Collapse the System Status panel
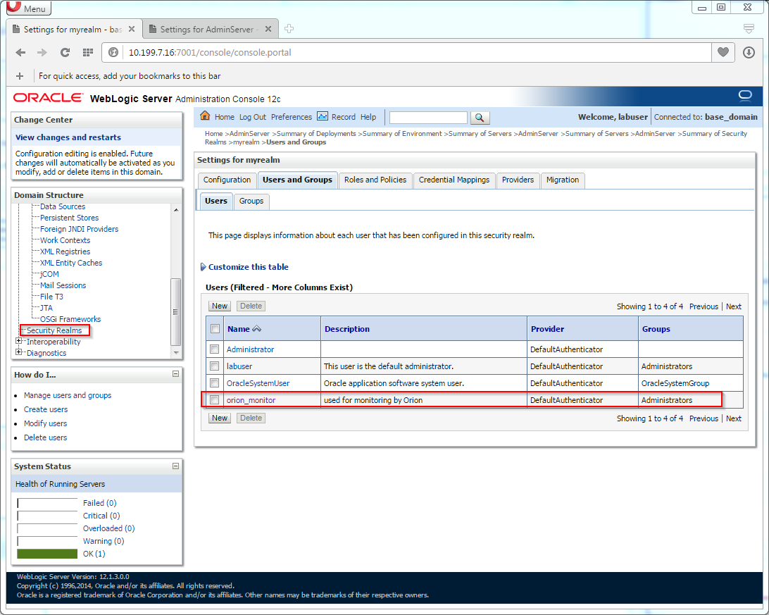The width and height of the screenshot is (769, 615). click(x=175, y=466)
